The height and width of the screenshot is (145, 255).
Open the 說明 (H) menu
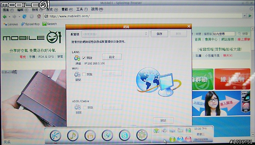pos(97,9)
